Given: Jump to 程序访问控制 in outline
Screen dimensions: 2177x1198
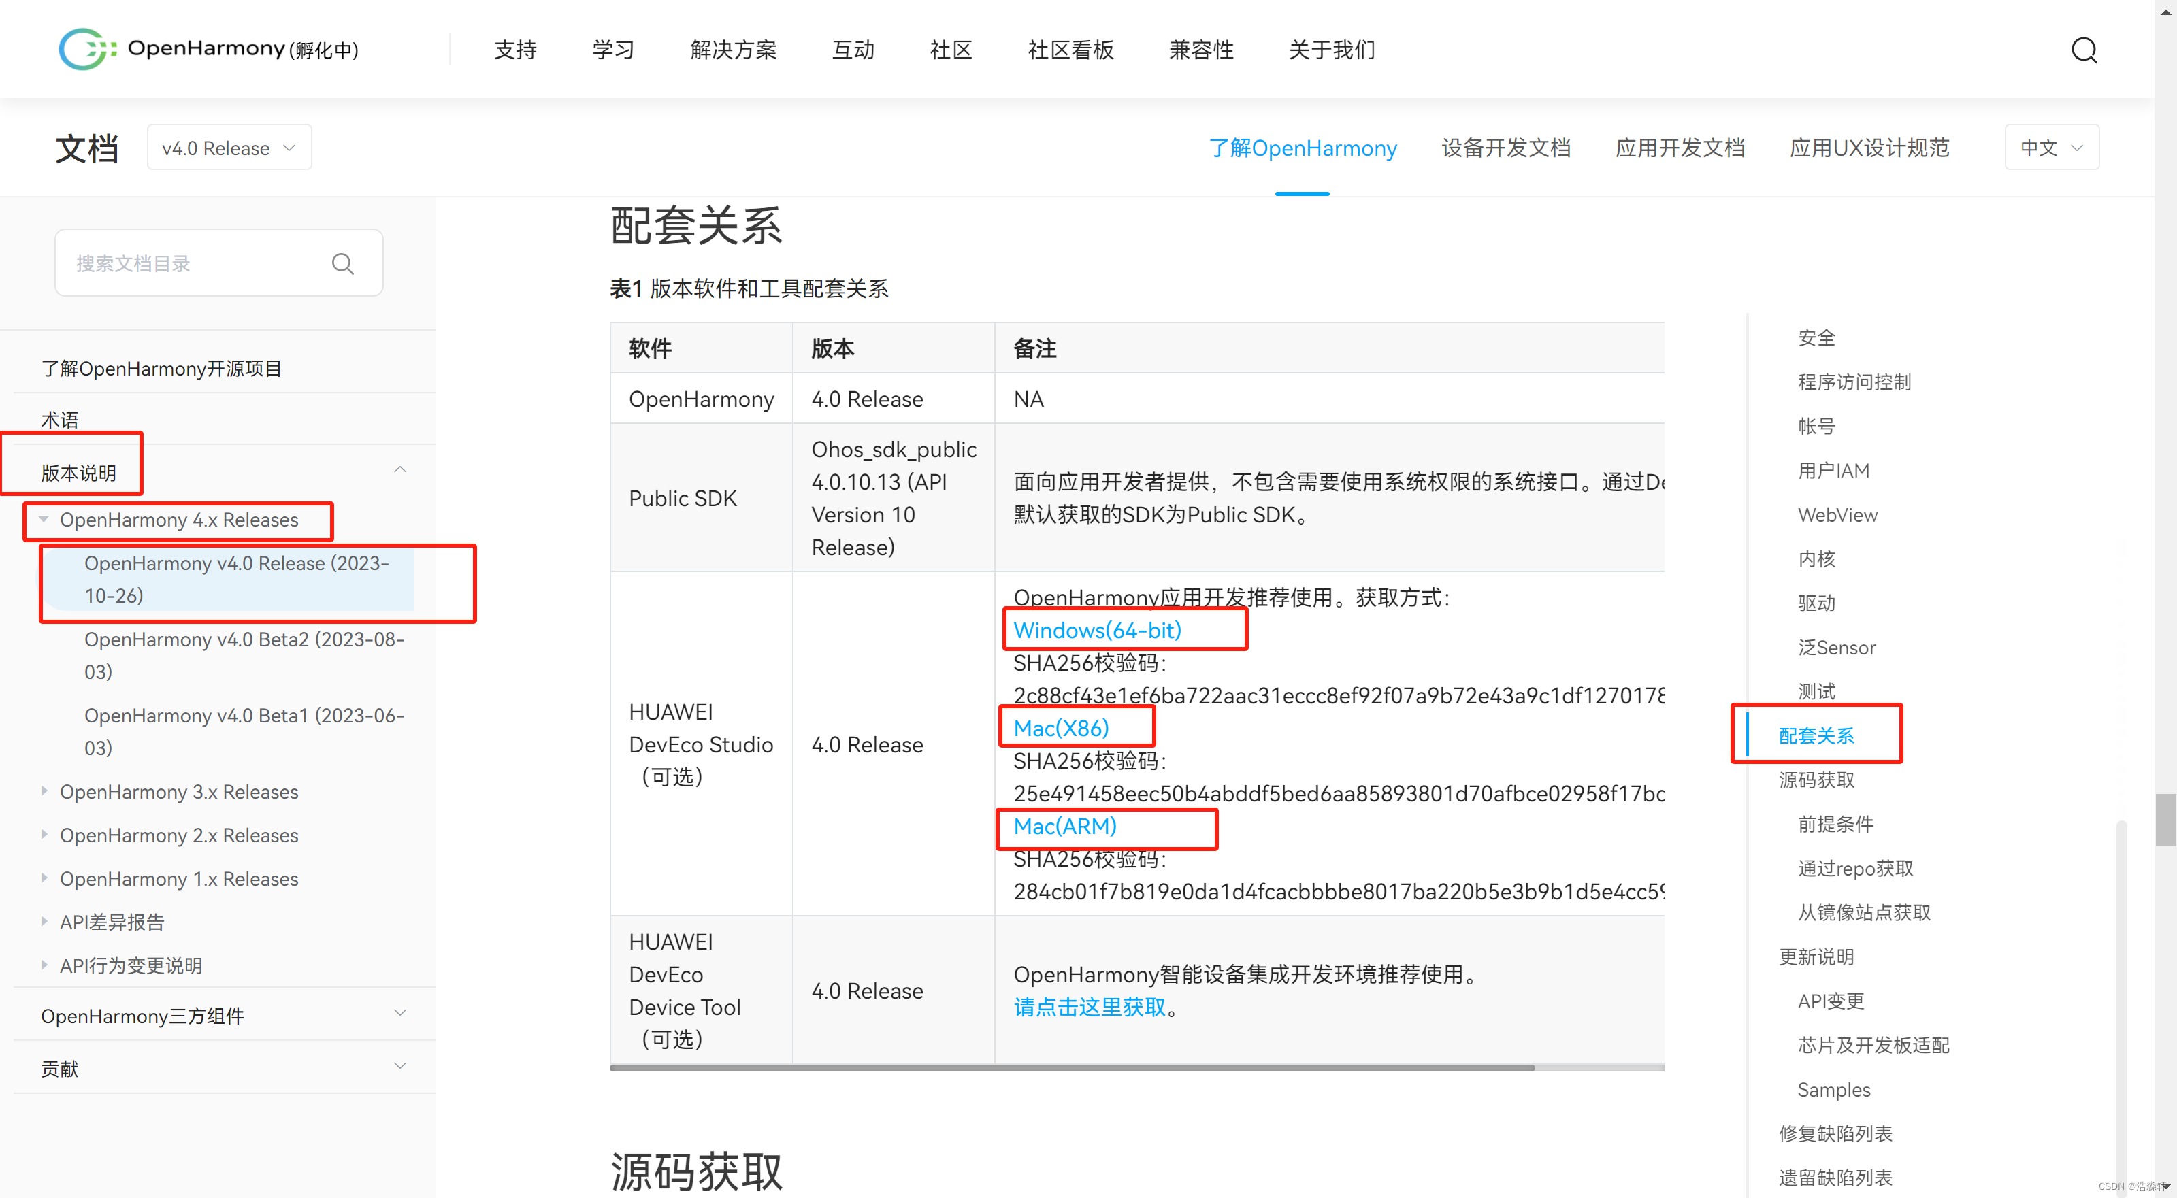Looking at the screenshot, I should (x=1854, y=382).
